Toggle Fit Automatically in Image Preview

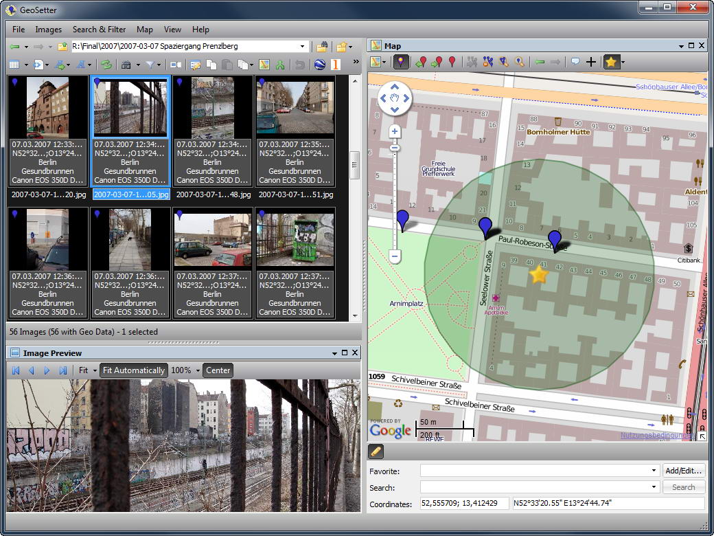(x=134, y=370)
